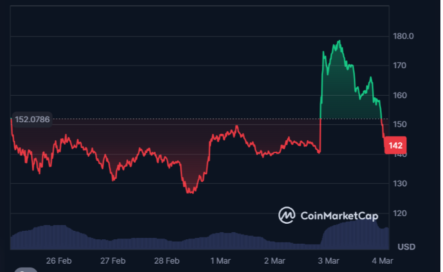Click the 130 price axis label

pos(400,184)
